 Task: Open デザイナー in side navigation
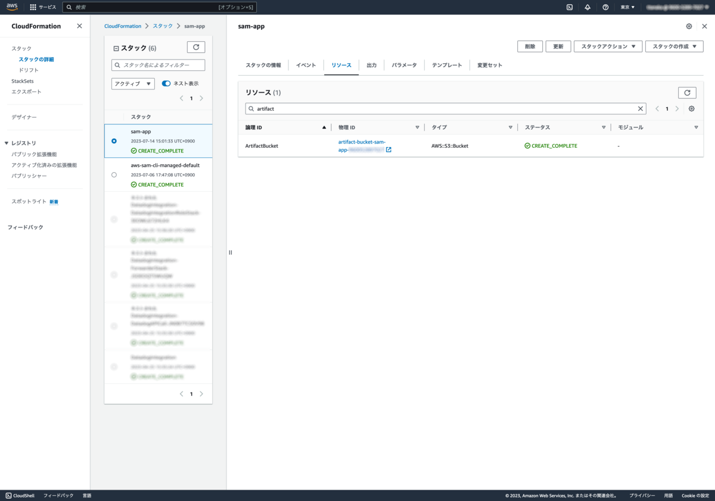pos(24,117)
